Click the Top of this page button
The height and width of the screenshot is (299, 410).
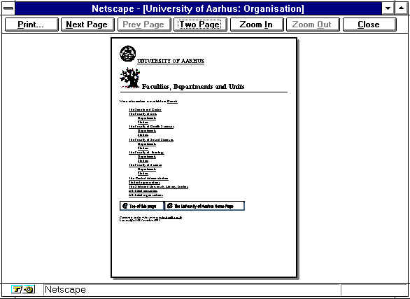click(x=142, y=206)
